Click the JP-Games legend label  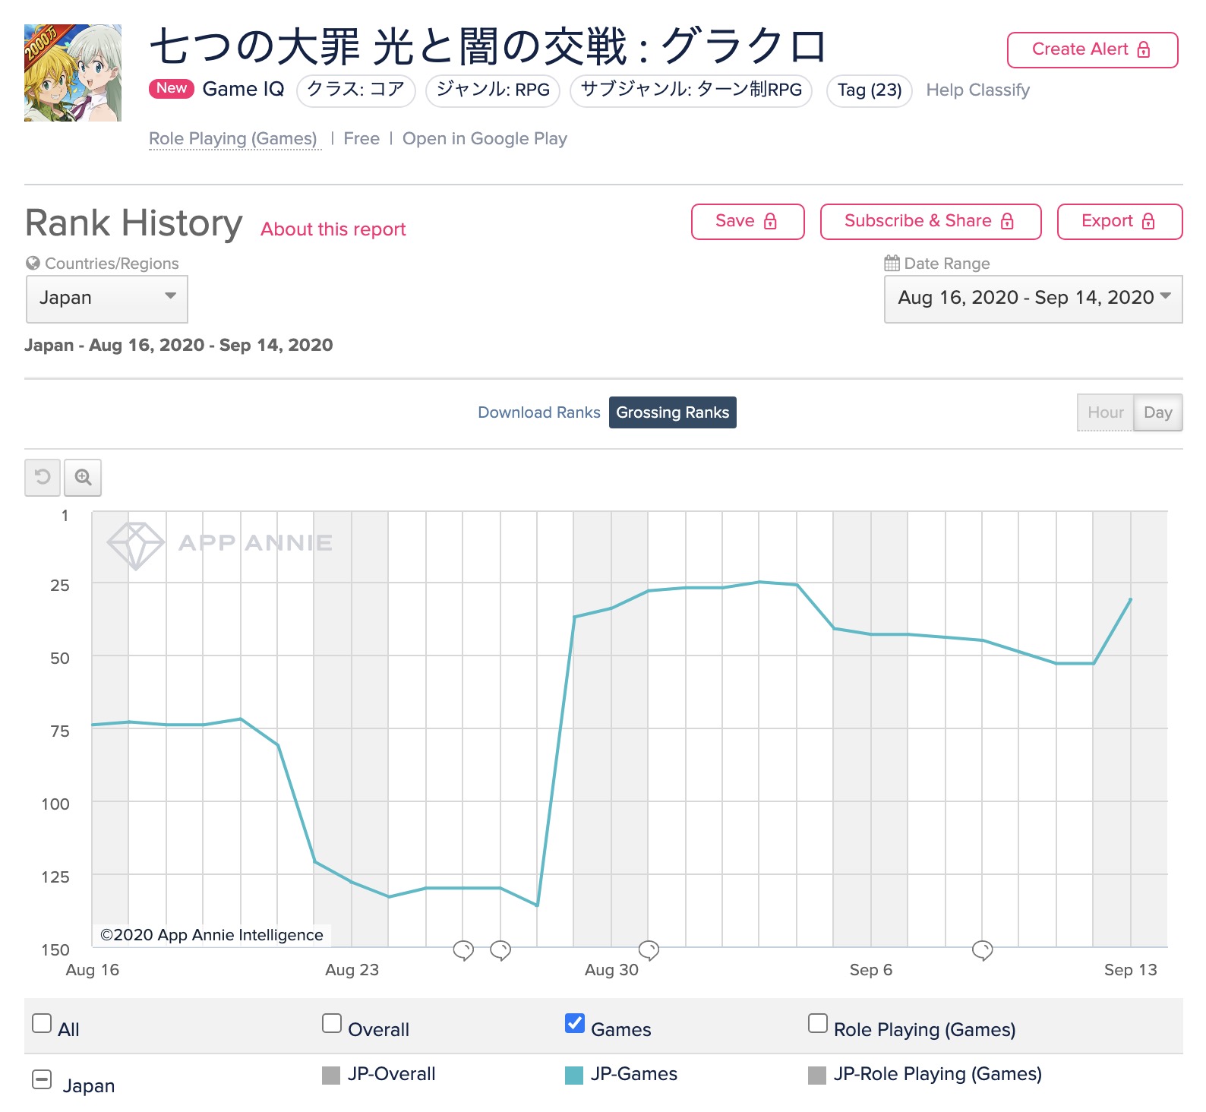click(x=634, y=1074)
